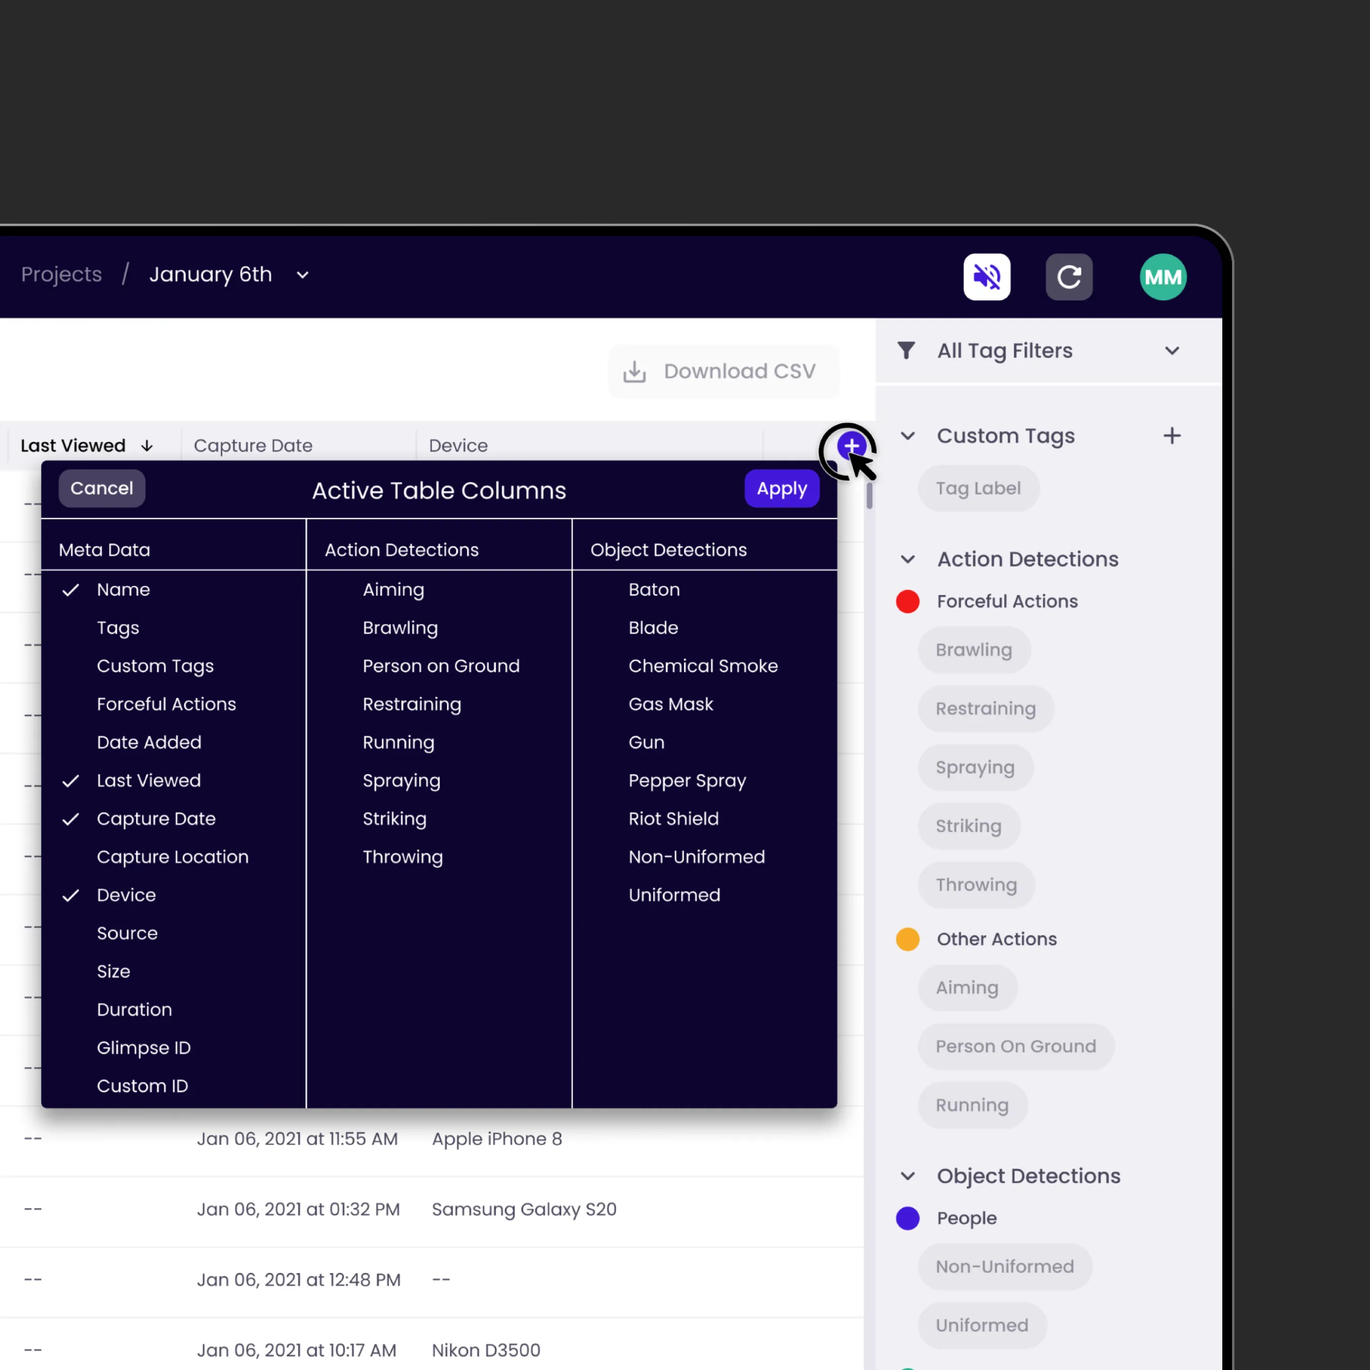Image resolution: width=1370 pixels, height=1370 pixels.
Task: Click the filter funnel icon
Action: click(x=906, y=350)
